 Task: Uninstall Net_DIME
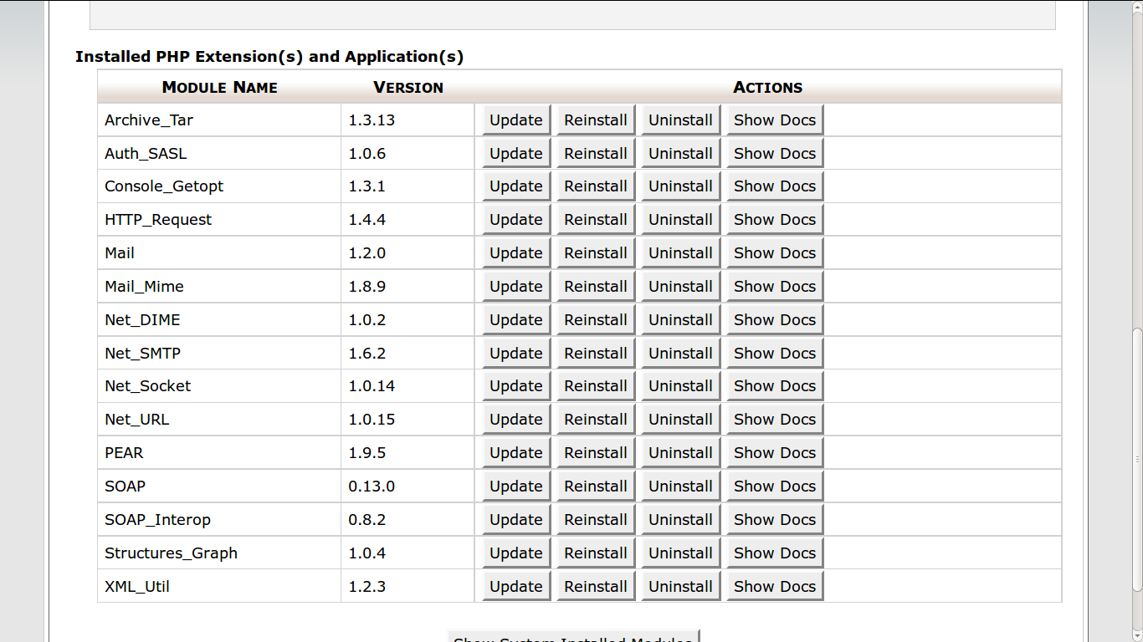coord(680,320)
